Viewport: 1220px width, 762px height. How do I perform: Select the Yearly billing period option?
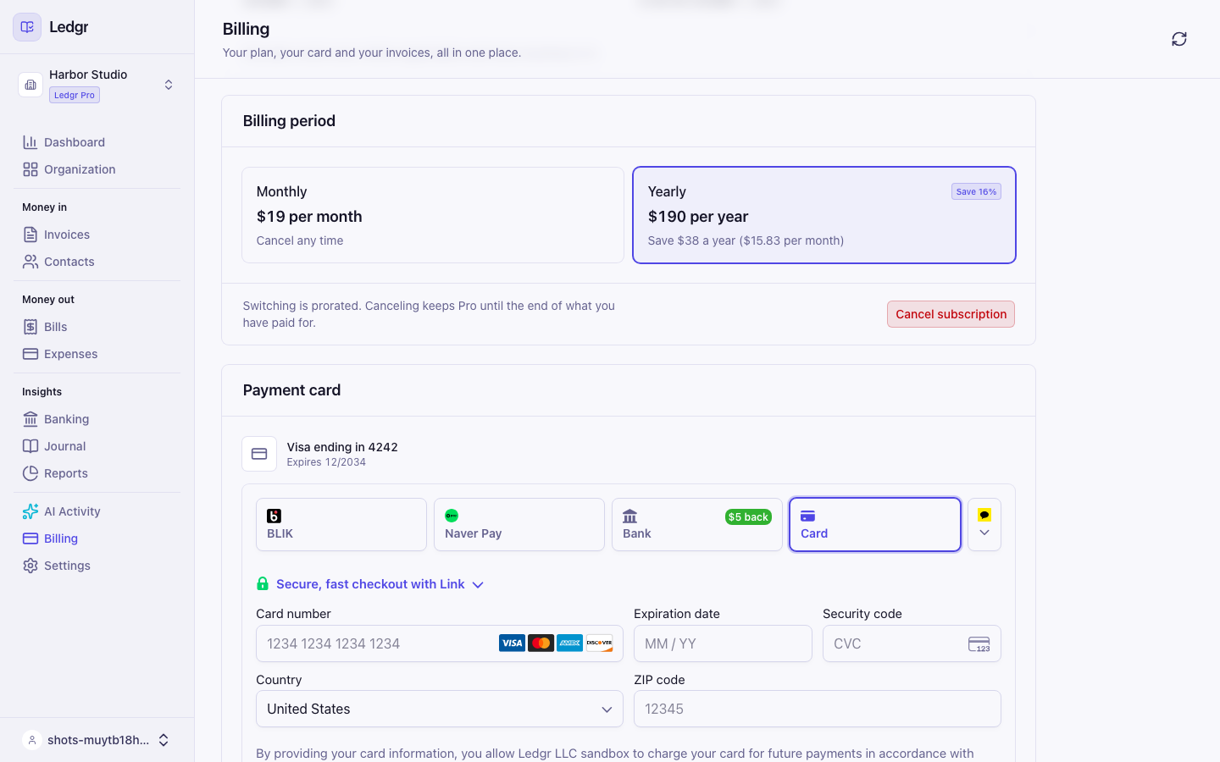pyautogui.click(x=824, y=215)
